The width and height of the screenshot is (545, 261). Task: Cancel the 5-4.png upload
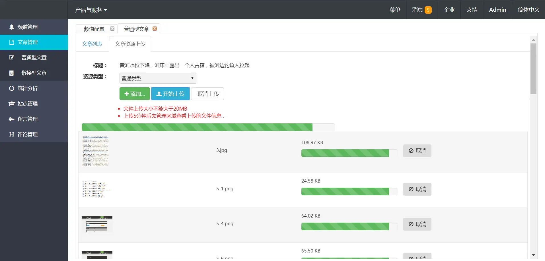[x=417, y=224]
